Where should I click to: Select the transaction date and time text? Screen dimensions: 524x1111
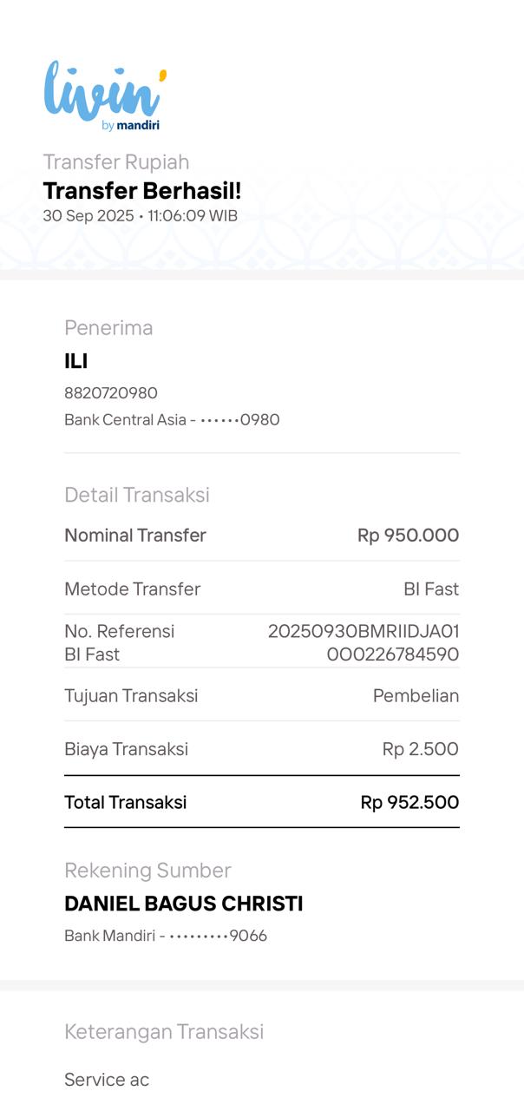click(x=140, y=216)
